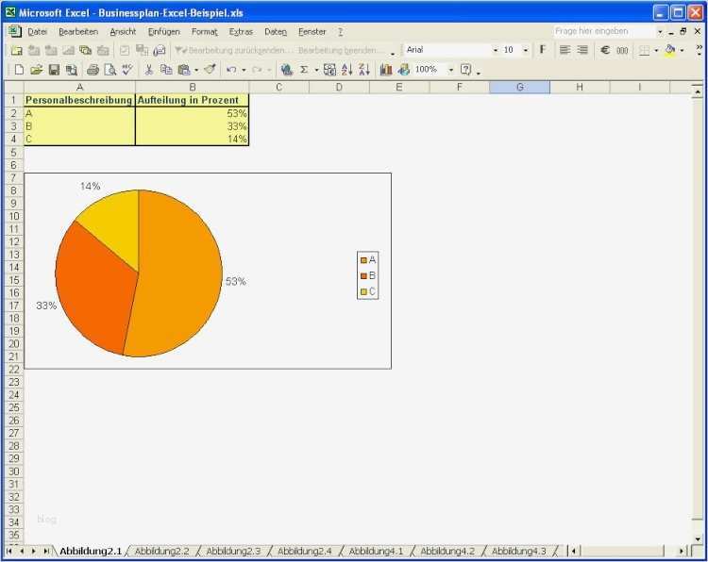Insert a hyperlink using the globe icon
708x562 pixels.
286,70
